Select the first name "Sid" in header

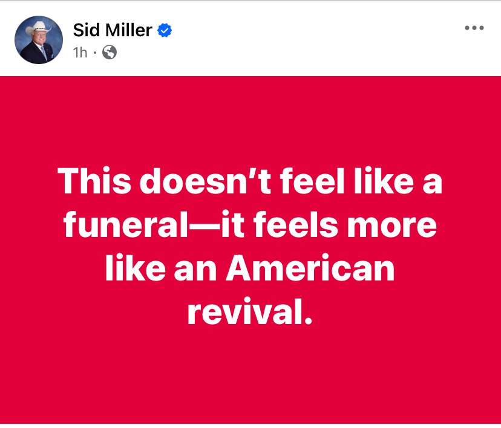86,29
